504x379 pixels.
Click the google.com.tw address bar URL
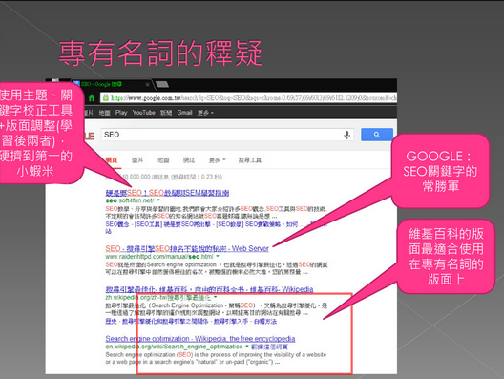[x=249, y=97]
